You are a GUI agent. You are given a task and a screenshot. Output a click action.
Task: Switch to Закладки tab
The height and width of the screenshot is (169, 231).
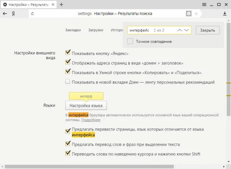coord(73,30)
